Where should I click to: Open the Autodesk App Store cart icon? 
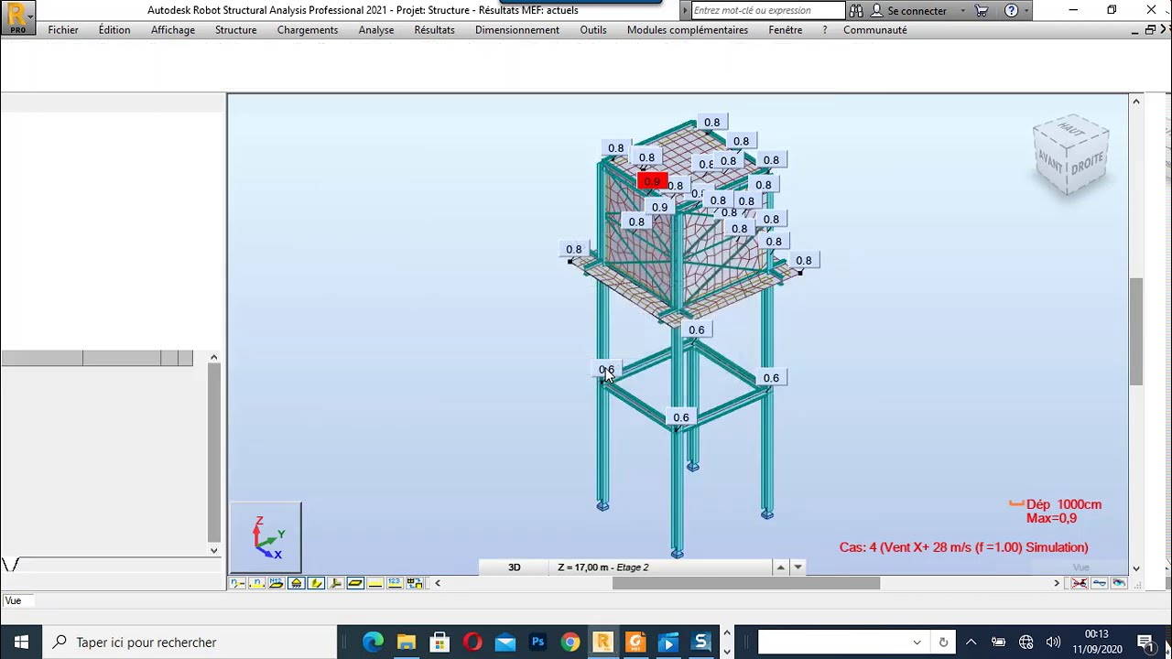pos(982,10)
